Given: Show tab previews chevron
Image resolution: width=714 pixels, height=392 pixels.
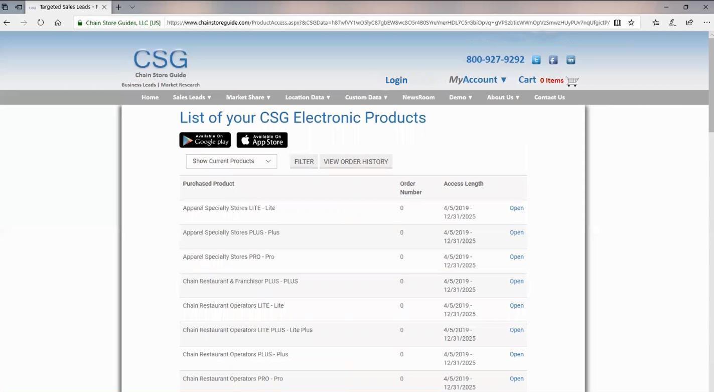Looking at the screenshot, I should tap(132, 7).
